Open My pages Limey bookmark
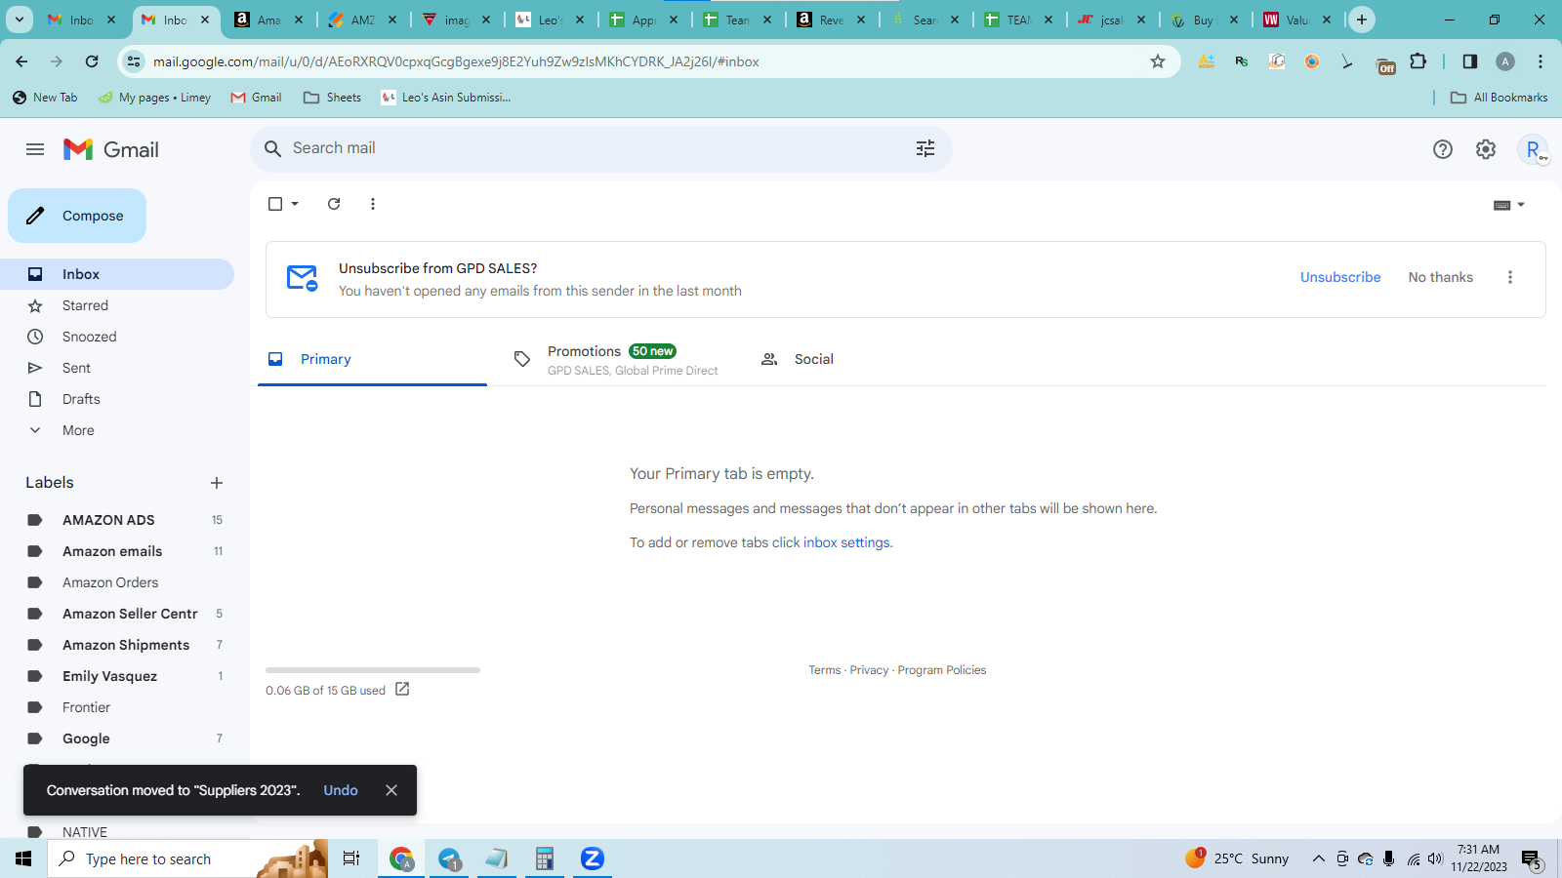Viewport: 1562px width, 878px height. click(x=154, y=98)
